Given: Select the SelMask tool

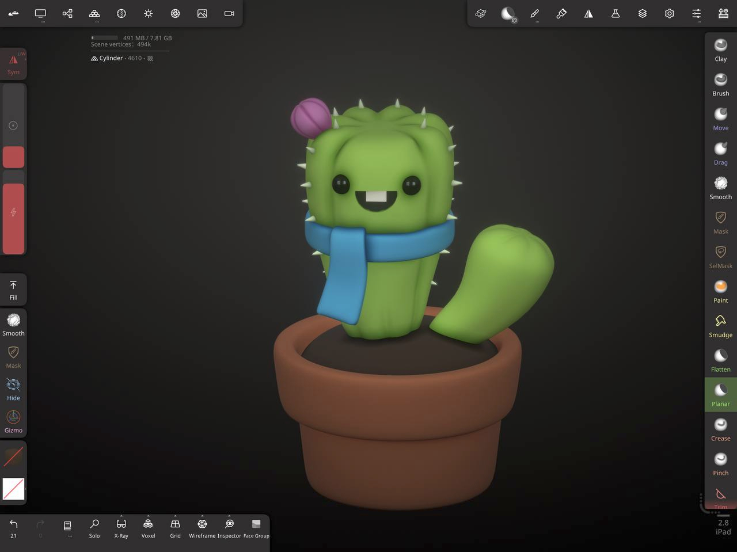Looking at the screenshot, I should coord(720,257).
